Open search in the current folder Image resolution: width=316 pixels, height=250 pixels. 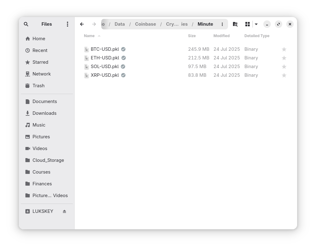pyautogui.click(x=235, y=24)
